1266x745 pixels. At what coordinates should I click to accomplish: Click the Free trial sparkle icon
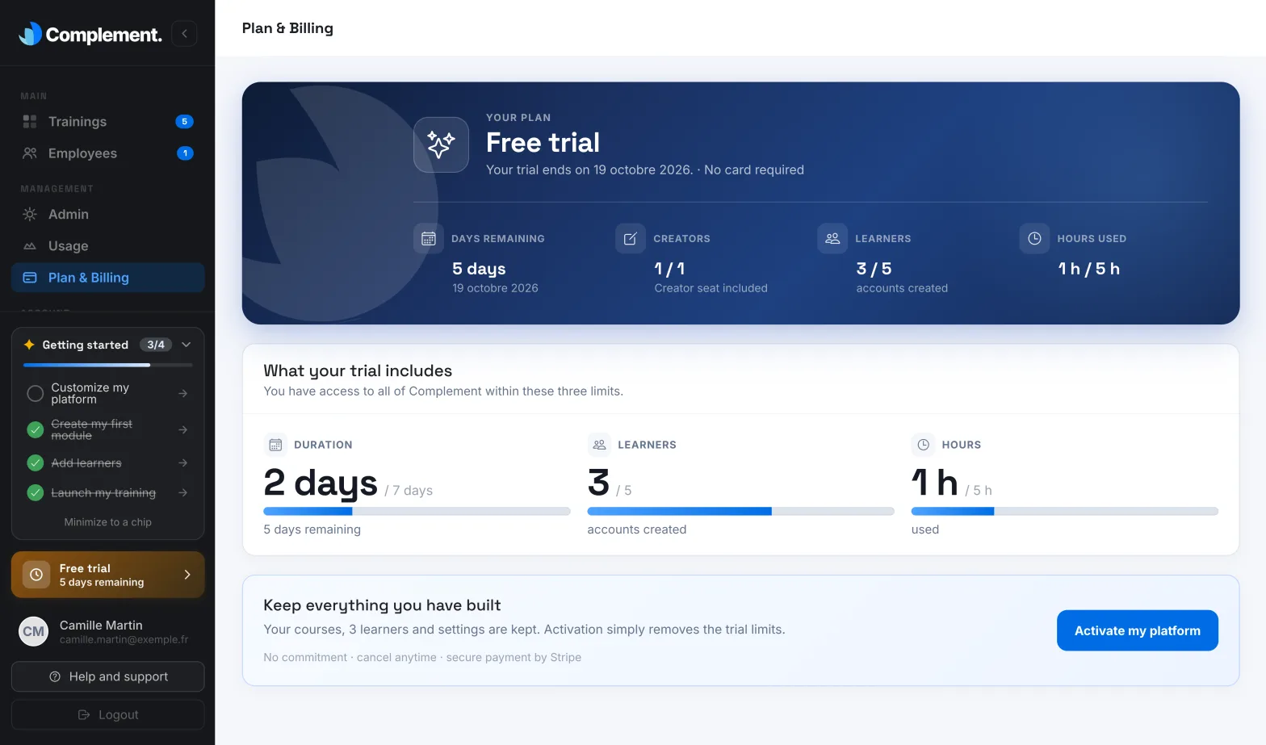(x=441, y=144)
